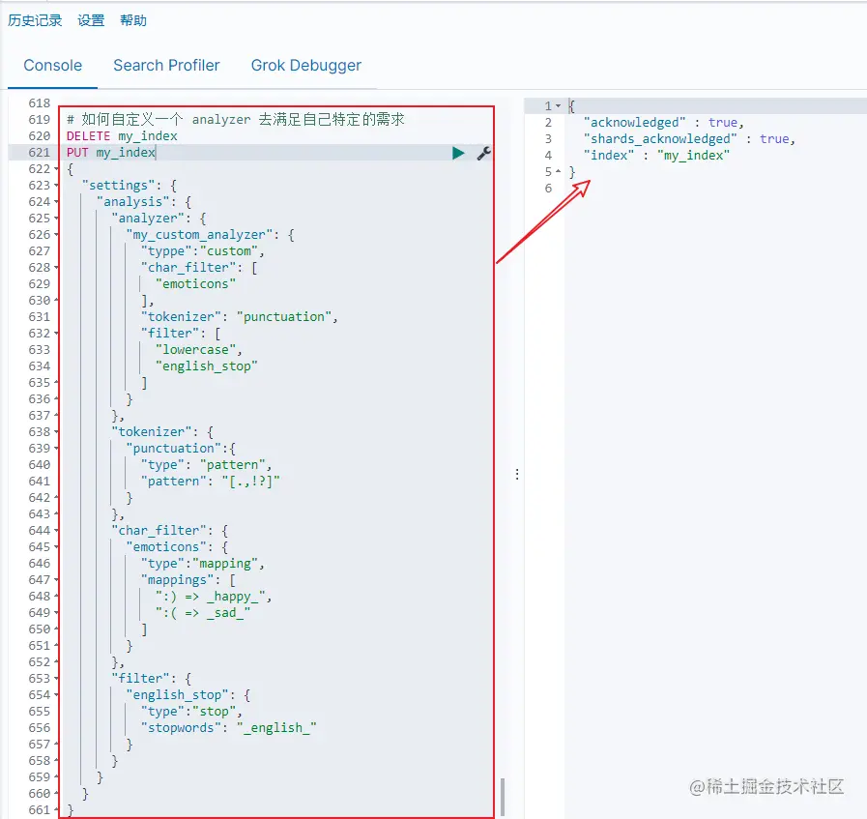Switch to the Search Profiler tab
This screenshot has height=819, width=867.
166,65
